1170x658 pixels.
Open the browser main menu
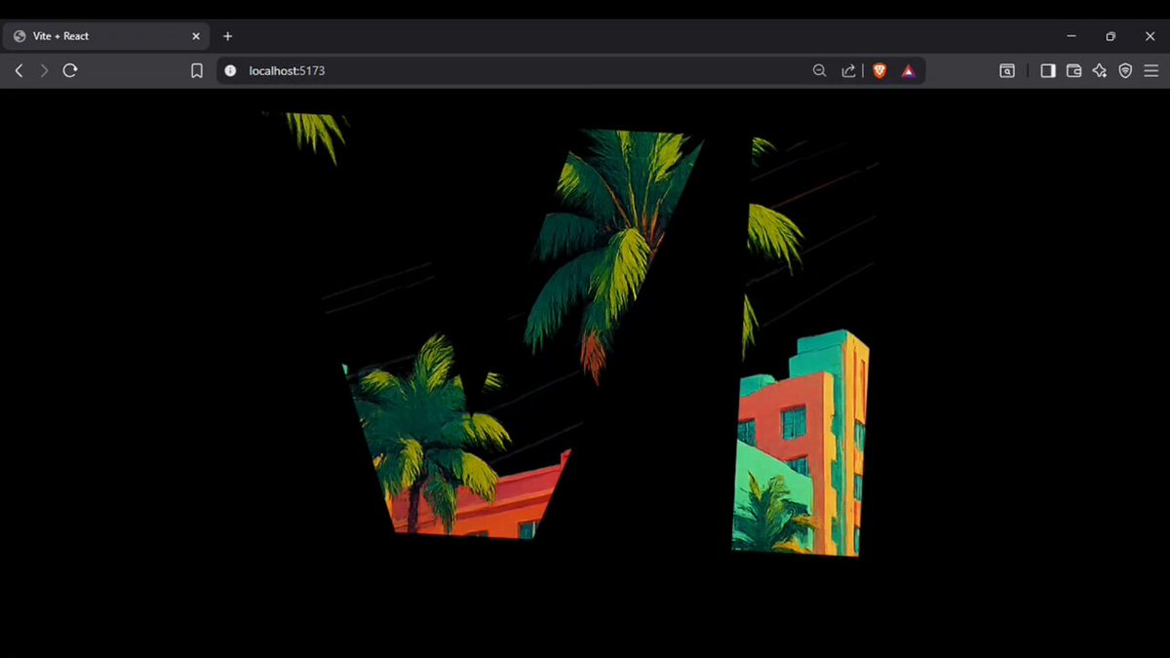click(1151, 71)
